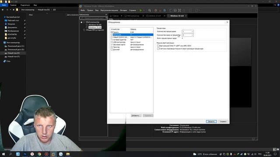
Task: Open Рабочий стол in Explorer sidebar
Action: (x=13, y=20)
